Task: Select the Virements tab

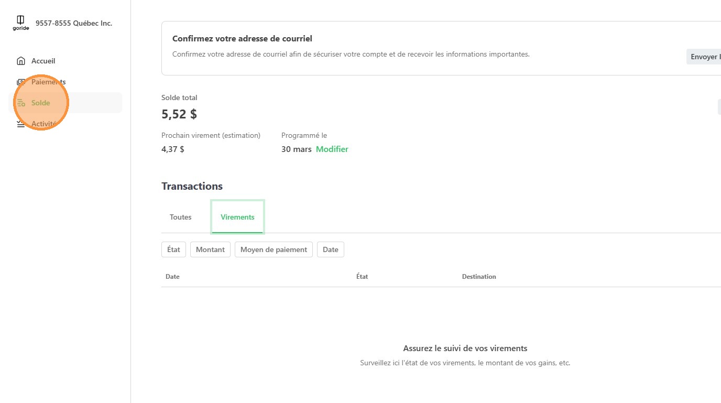Action: [237, 217]
